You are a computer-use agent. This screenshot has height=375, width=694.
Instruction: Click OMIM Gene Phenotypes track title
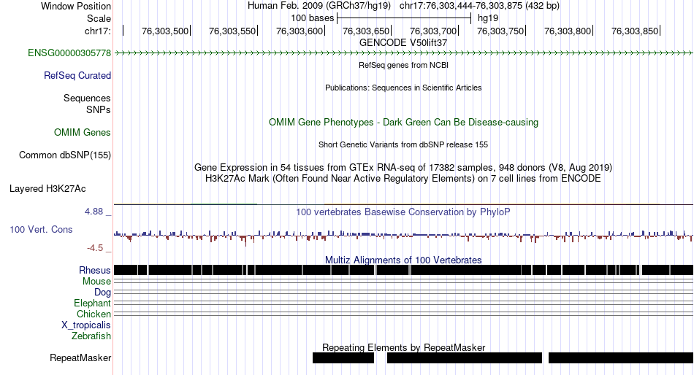click(403, 123)
